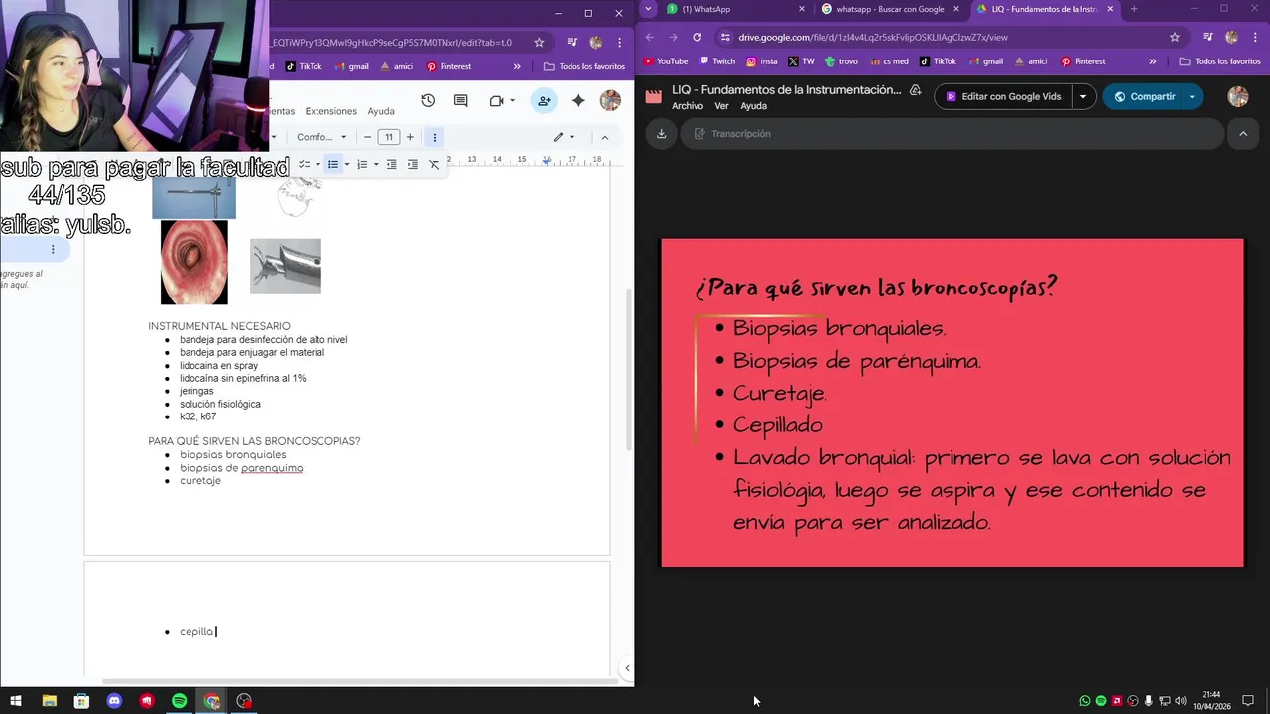Open the trovo bookmark in right window

pyautogui.click(x=841, y=61)
